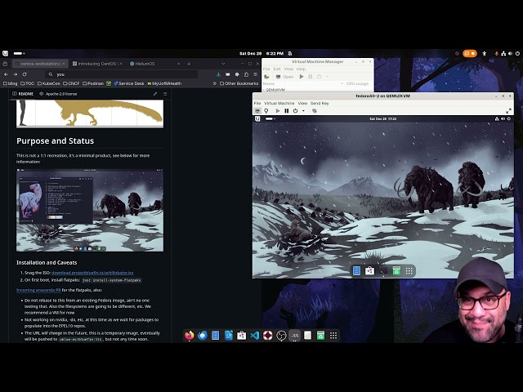This screenshot has height=392, width=523.
Task: Shut down the fedora40-2 virtual machine
Action: pos(295,111)
